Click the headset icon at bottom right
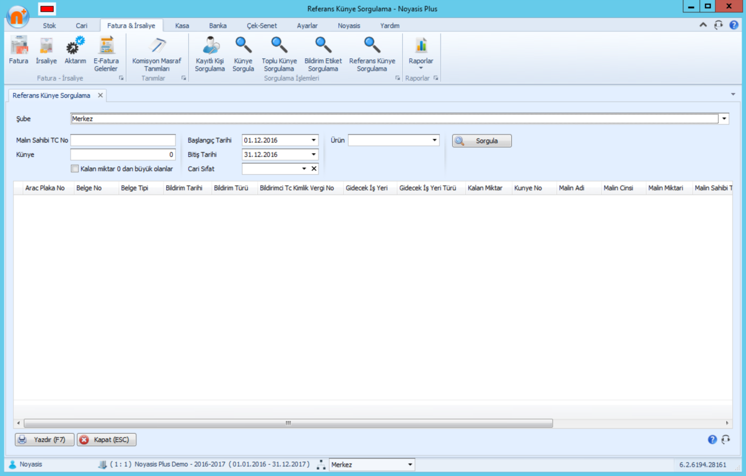746x476 pixels. pos(726,439)
